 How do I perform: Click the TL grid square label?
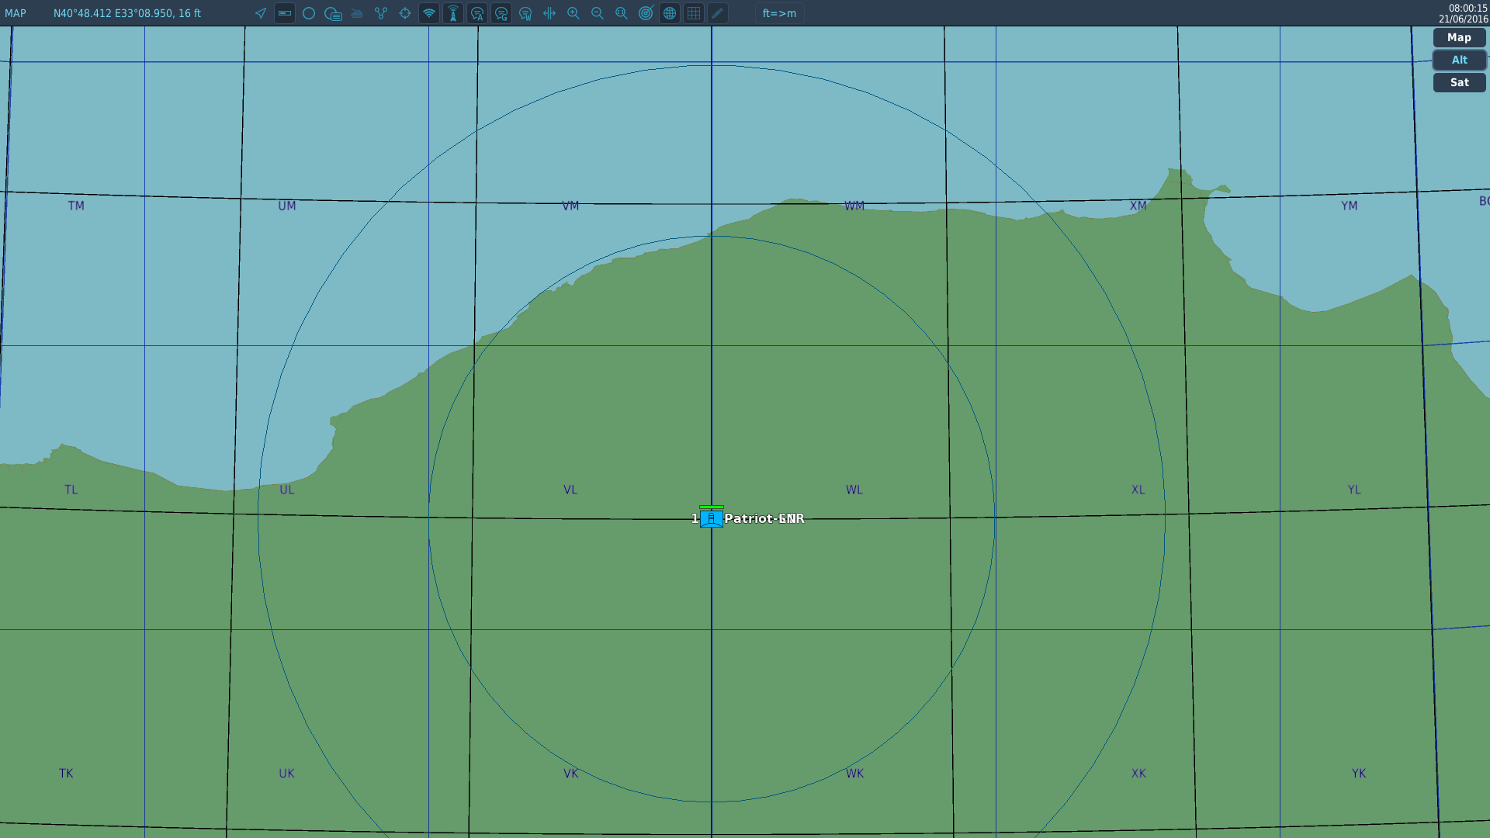click(x=71, y=490)
